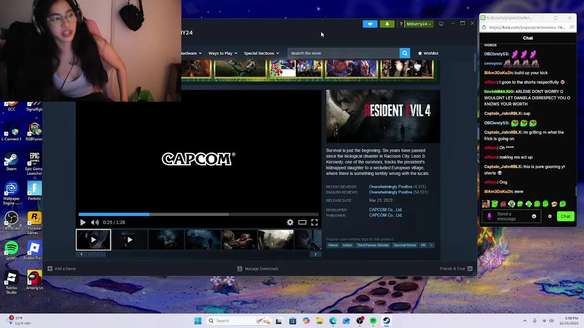Open Spotify from taskbar

pos(373,321)
